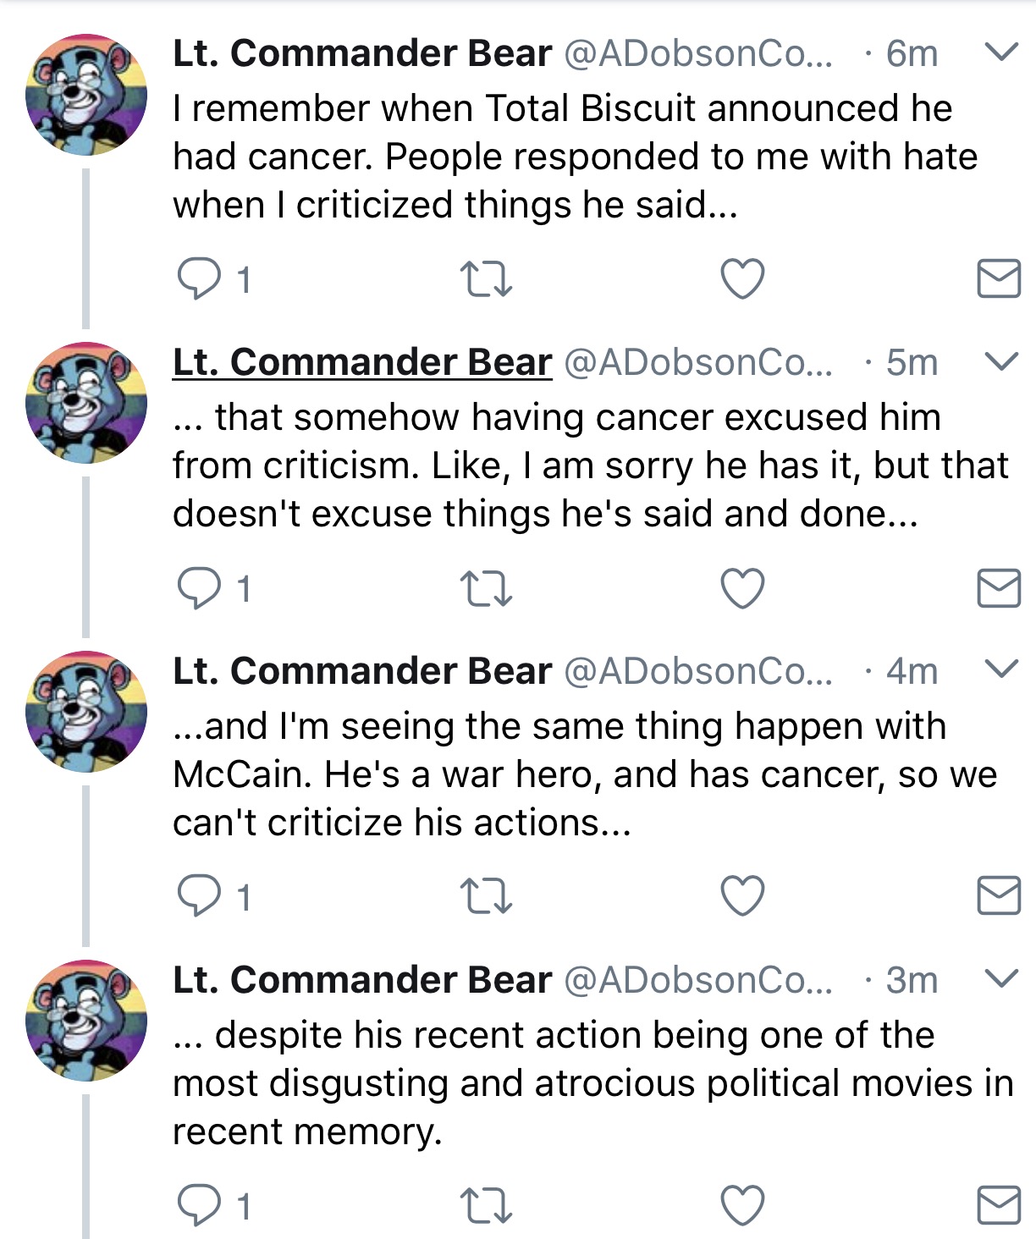Open the underlined Lt. Commander Bear profile link
Image resolution: width=1036 pixels, height=1239 pixels.
[x=362, y=362]
